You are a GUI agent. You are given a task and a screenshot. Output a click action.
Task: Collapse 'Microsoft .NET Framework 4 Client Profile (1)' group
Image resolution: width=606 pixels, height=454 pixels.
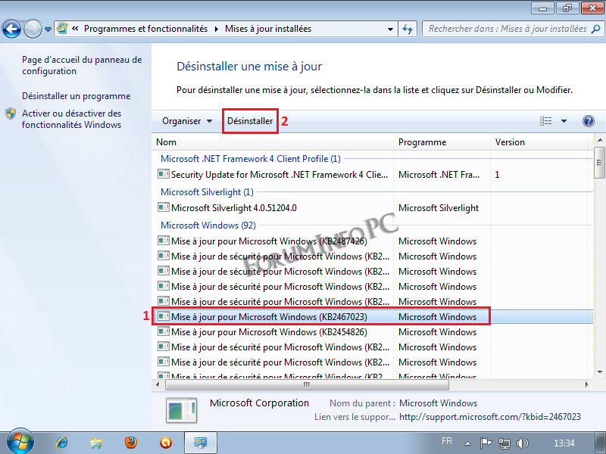(x=251, y=159)
